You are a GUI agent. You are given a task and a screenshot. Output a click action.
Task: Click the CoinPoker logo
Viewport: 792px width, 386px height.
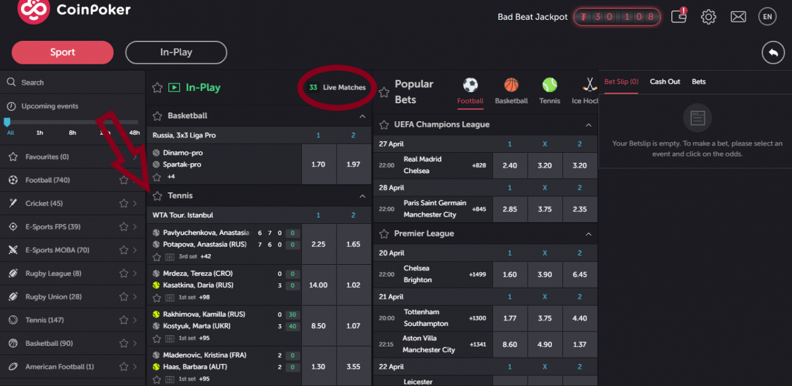pyautogui.click(x=74, y=11)
